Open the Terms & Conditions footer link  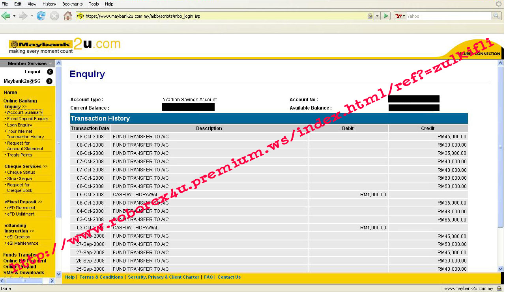coord(101,277)
